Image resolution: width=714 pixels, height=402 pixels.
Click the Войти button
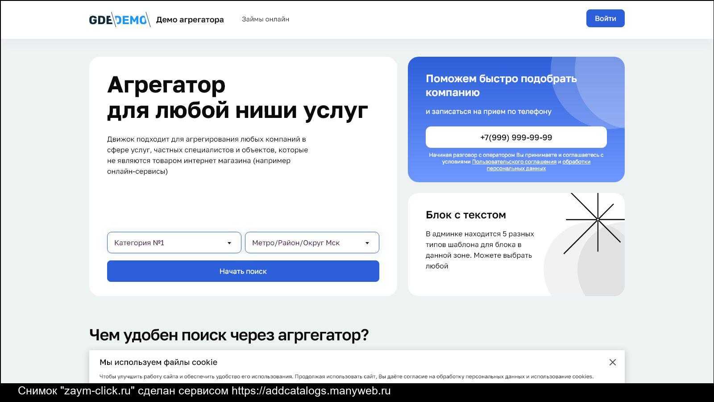[605, 18]
